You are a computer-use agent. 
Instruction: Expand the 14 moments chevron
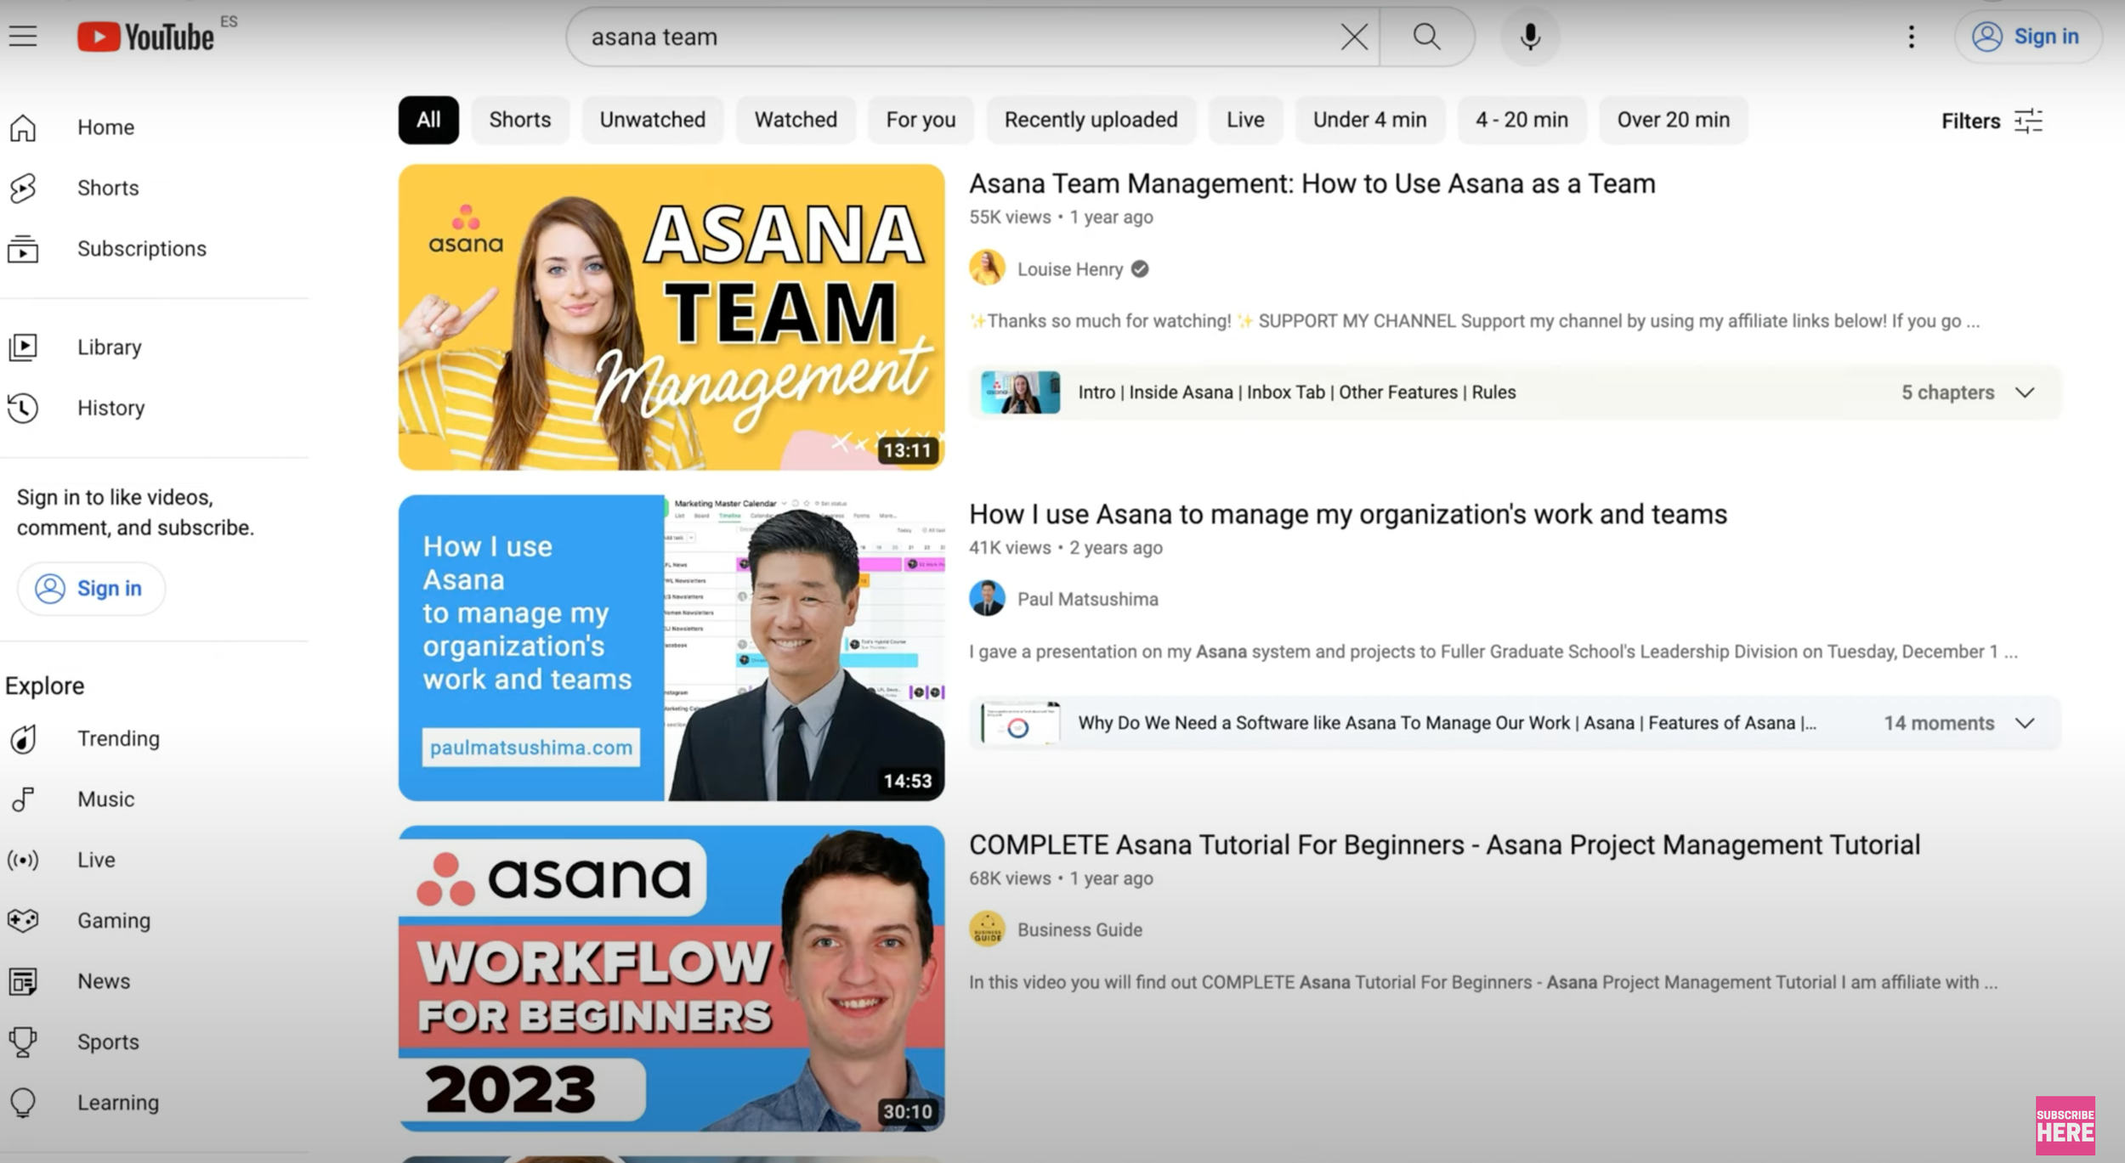(2025, 723)
